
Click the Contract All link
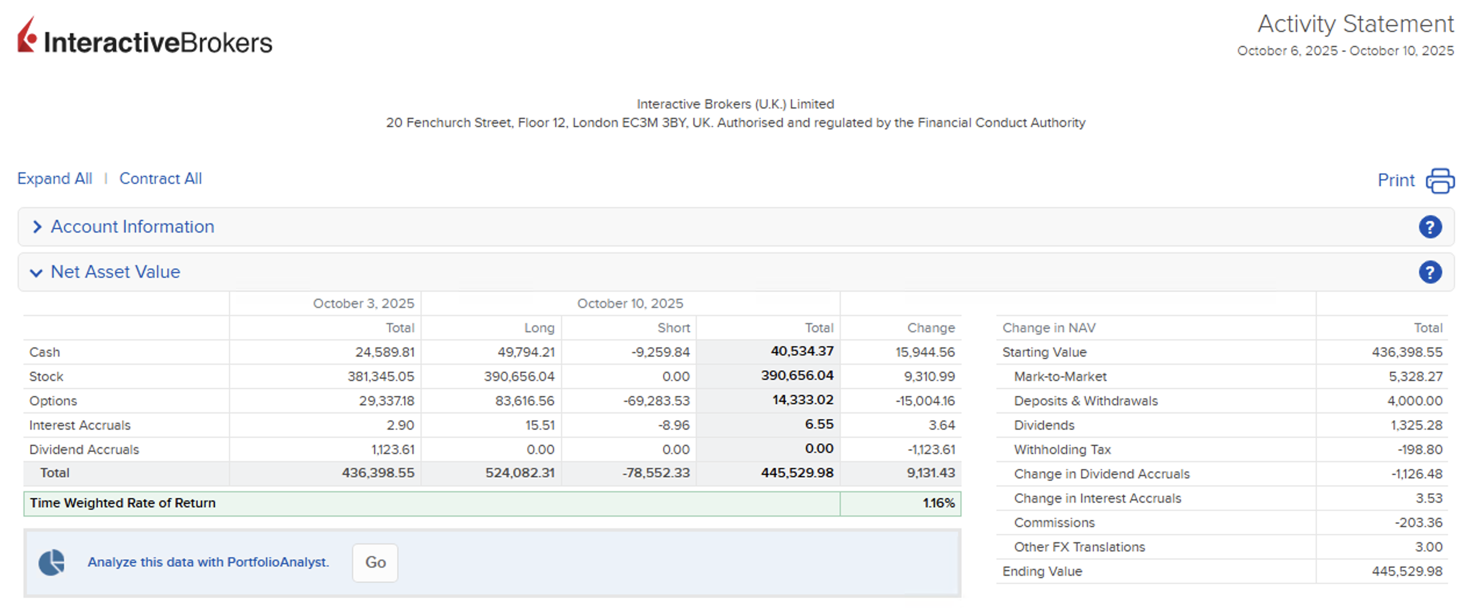[x=160, y=179]
